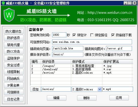Open 线程限制 settings
The height and width of the screenshot is (107, 138).
14,72
